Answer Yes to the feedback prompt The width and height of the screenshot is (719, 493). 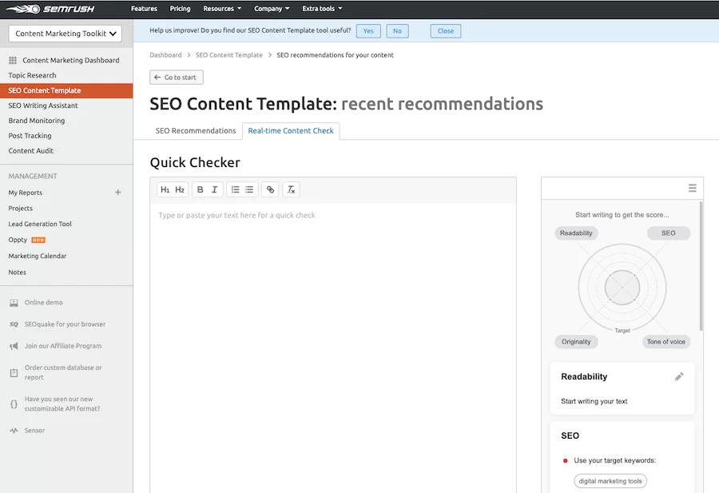coord(368,31)
